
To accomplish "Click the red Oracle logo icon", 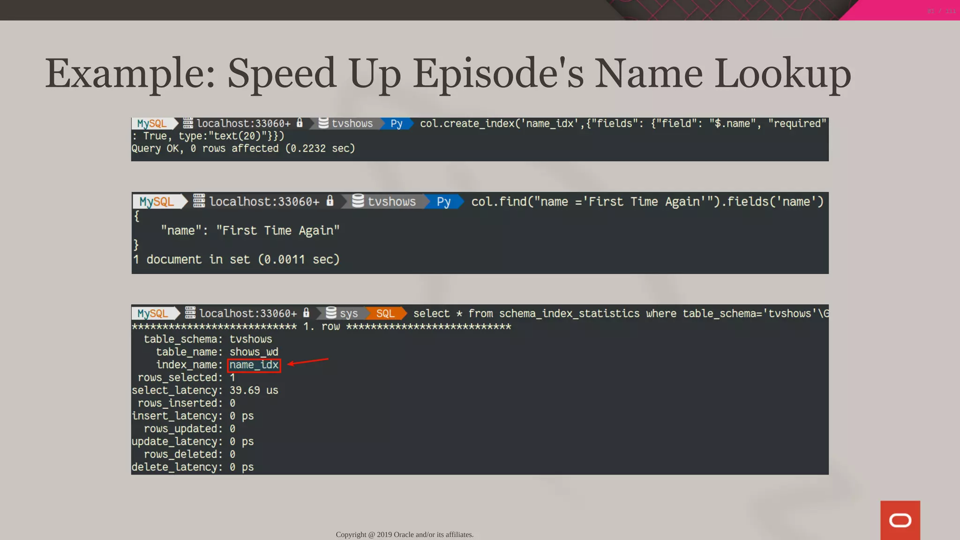I will 900,520.
